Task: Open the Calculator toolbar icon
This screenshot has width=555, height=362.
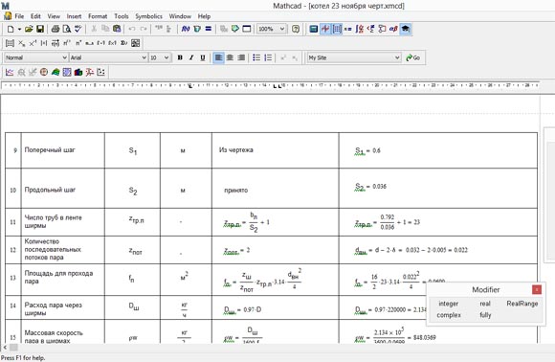Action: [314, 29]
